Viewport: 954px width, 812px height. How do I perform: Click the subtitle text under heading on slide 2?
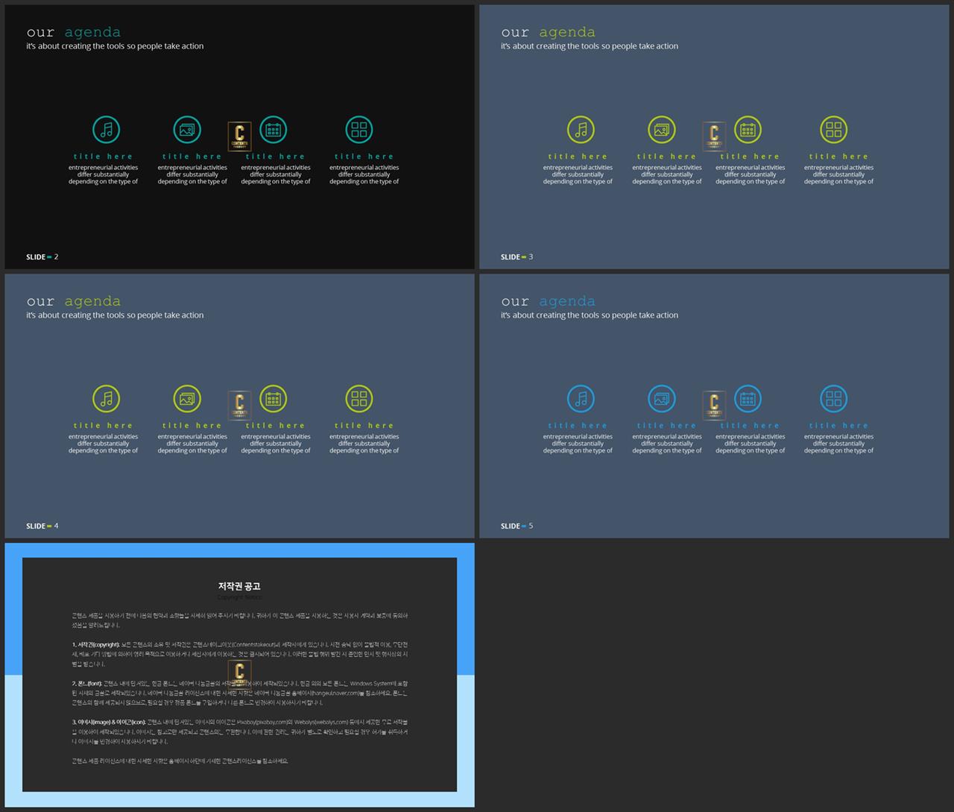(x=115, y=46)
